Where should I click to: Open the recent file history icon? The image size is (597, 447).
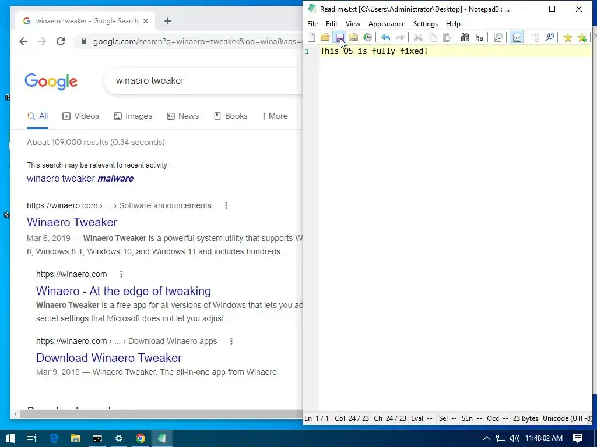[367, 37]
